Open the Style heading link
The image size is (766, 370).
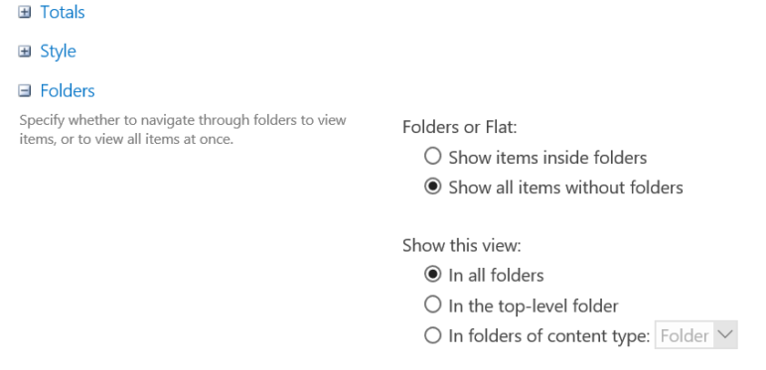click(59, 52)
